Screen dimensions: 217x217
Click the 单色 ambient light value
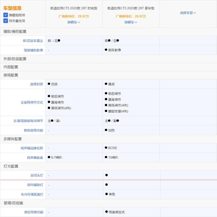(x=110, y=194)
